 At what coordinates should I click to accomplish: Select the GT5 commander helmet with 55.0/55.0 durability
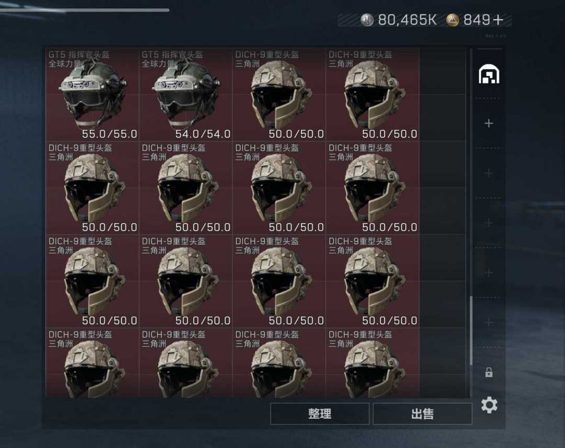[92, 94]
